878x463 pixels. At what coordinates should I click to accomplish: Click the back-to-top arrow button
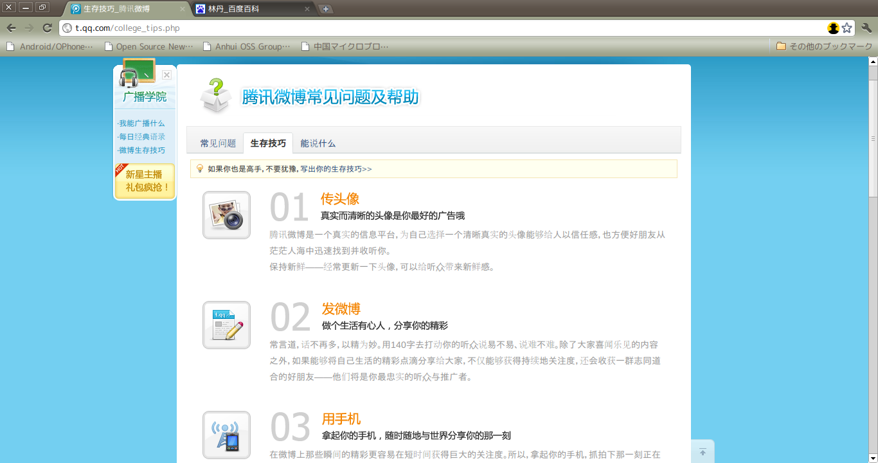point(703,451)
